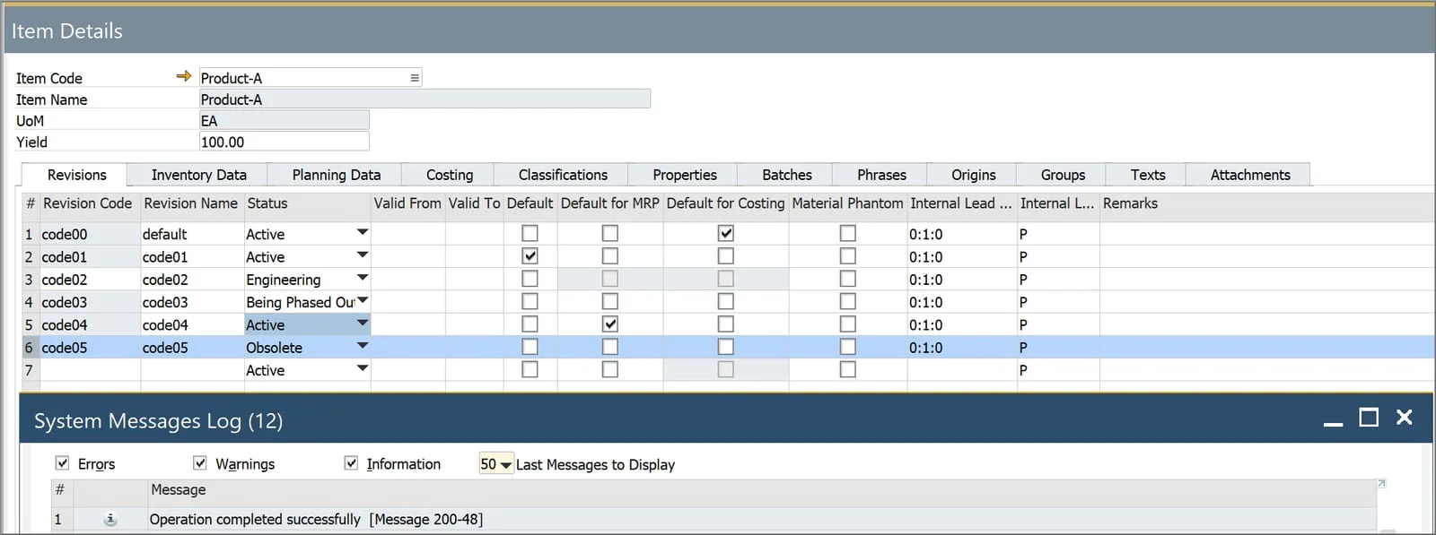
Task: Open Status dropdown for code00 row
Action: [x=362, y=232]
